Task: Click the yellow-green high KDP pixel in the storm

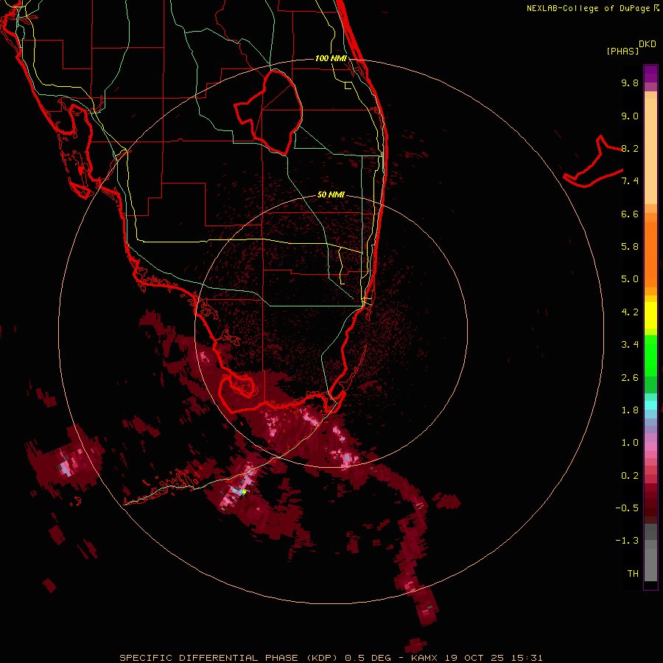Action: [244, 492]
